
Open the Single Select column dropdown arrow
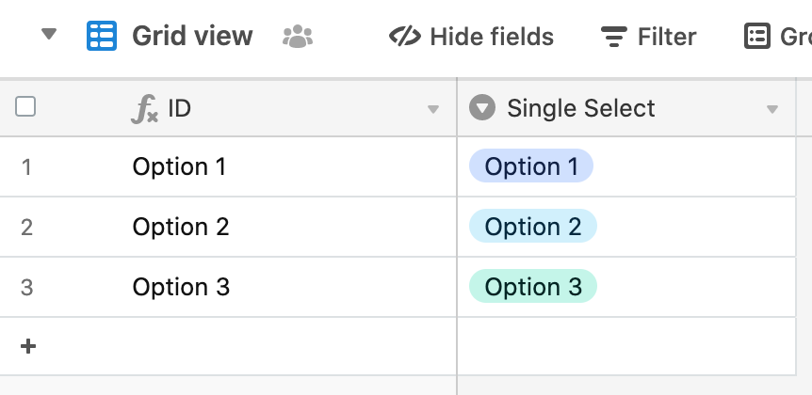(x=772, y=109)
